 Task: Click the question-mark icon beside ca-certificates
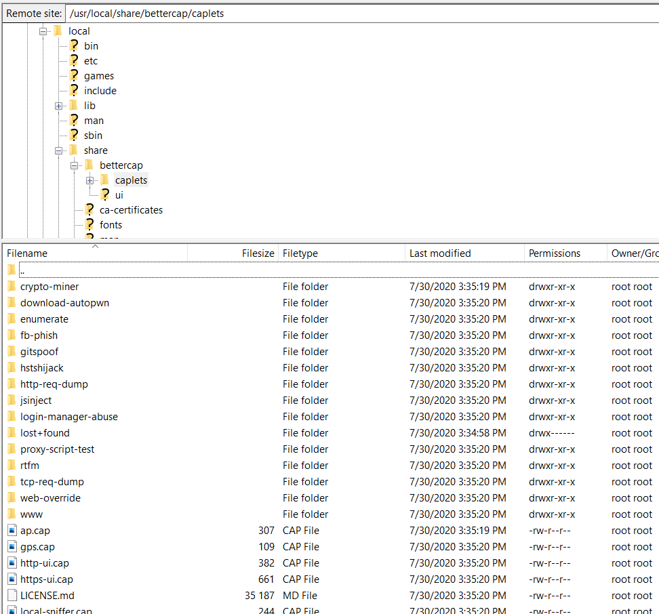(x=89, y=209)
